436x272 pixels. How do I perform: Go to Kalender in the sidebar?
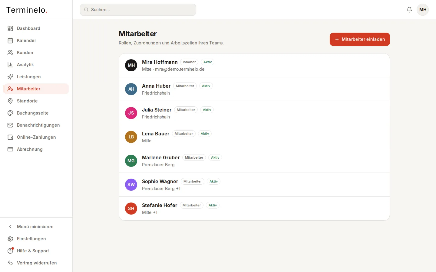coord(36,40)
